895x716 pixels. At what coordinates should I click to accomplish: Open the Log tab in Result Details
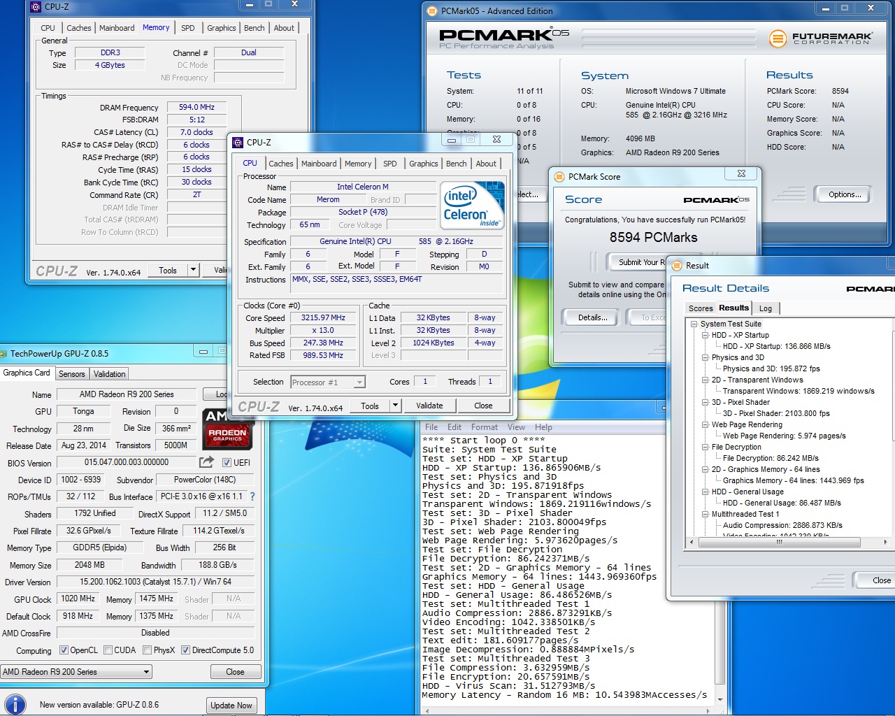tap(766, 308)
